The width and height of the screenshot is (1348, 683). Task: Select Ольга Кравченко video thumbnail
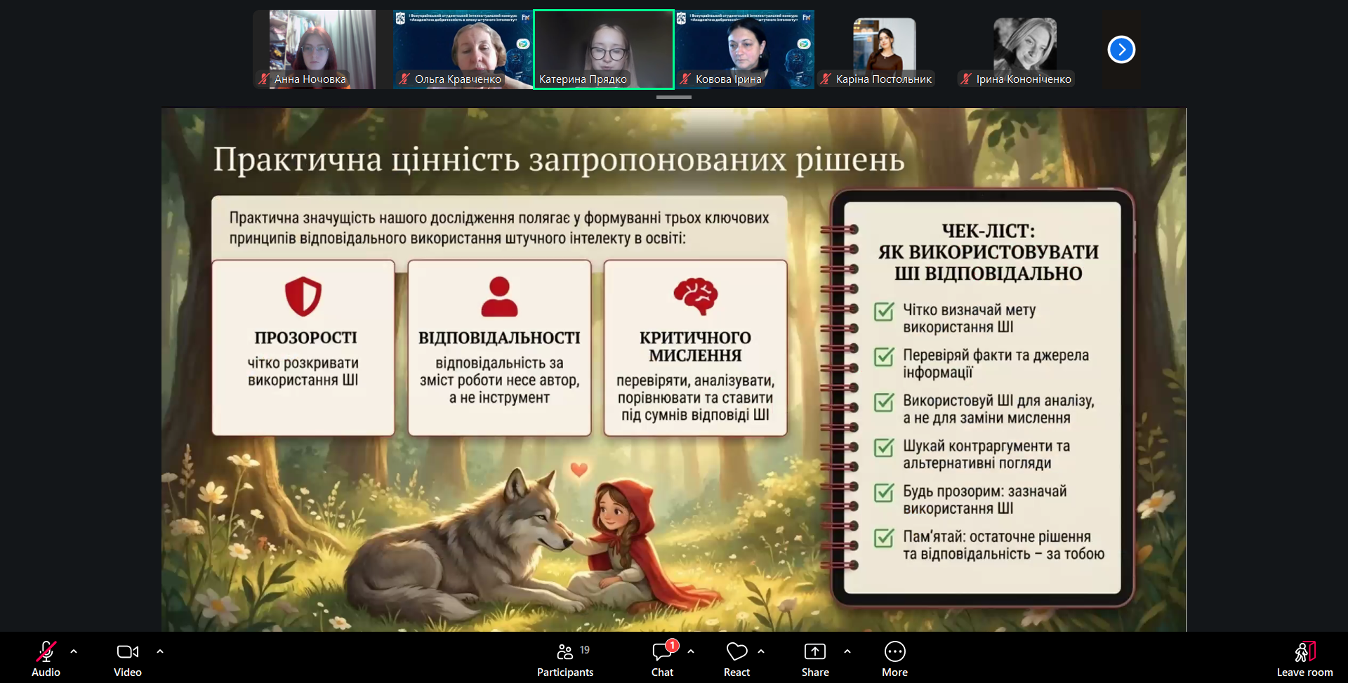pos(463,49)
